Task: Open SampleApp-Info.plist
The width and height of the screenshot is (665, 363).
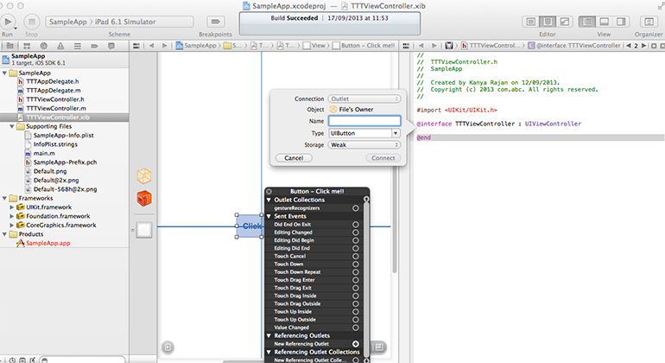Action: click(x=64, y=136)
